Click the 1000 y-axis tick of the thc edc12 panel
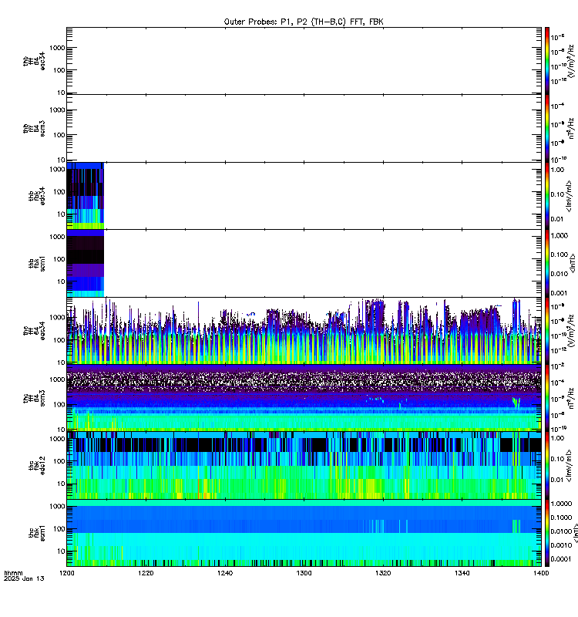Screen dimensions: 578x617 [x=57, y=439]
